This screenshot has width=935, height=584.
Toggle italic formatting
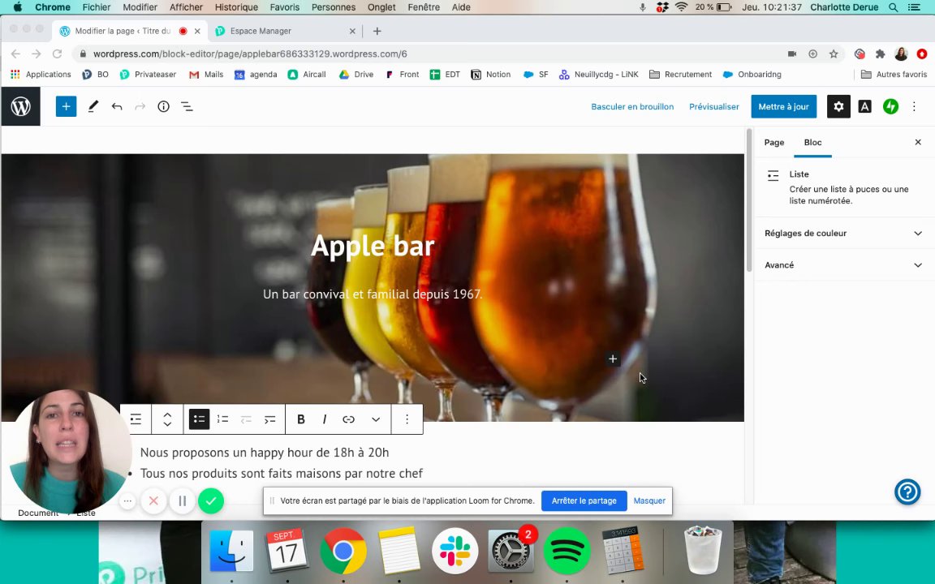325,419
